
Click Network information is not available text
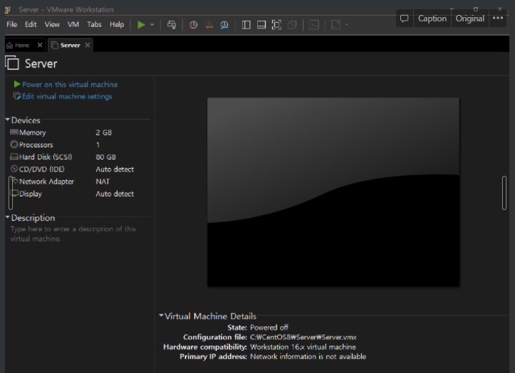pos(308,357)
